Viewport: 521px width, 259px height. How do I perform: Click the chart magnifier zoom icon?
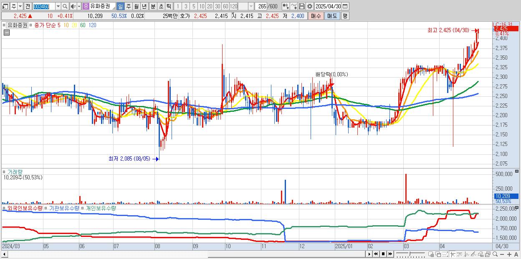coord(495,254)
